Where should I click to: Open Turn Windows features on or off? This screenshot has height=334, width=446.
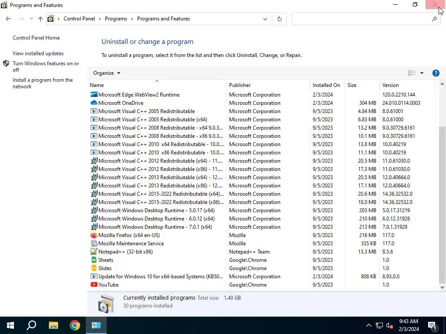pos(45,67)
